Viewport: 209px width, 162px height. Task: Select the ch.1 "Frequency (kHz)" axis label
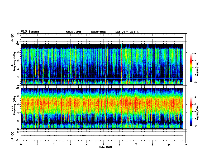pyautogui.click(x=15, y=62)
